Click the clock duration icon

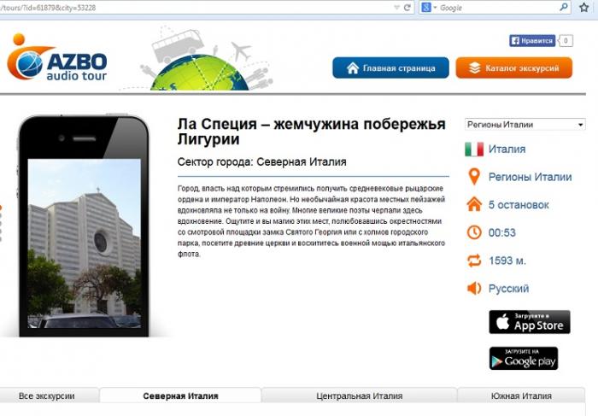point(474,232)
